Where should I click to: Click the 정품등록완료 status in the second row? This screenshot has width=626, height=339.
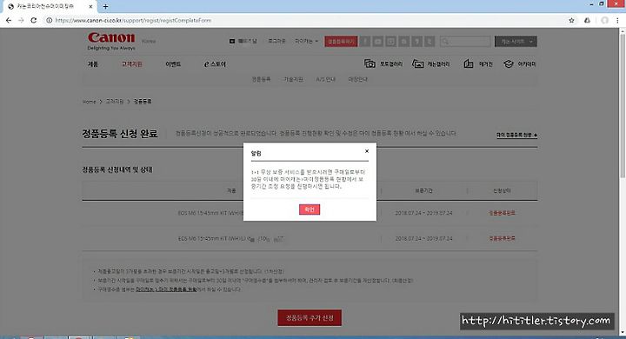502,238
